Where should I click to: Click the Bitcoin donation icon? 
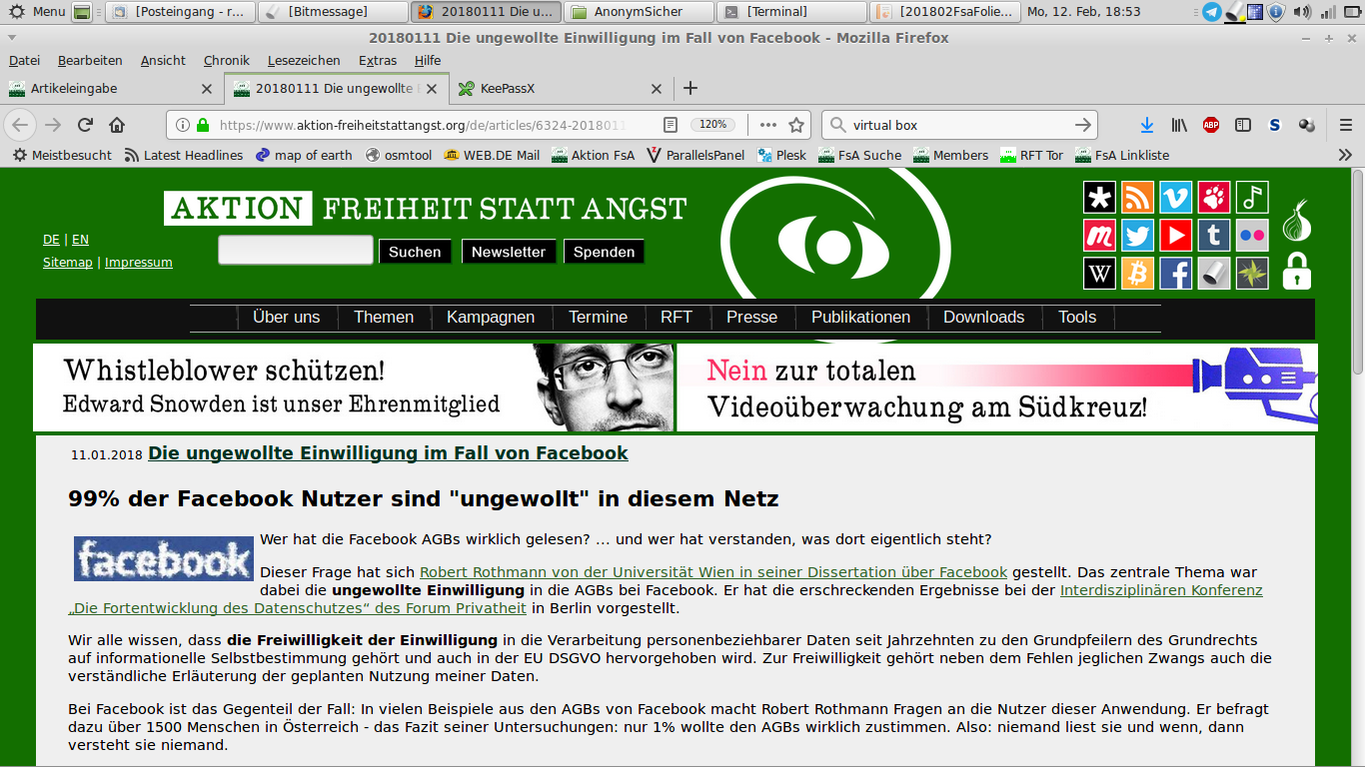tap(1138, 274)
